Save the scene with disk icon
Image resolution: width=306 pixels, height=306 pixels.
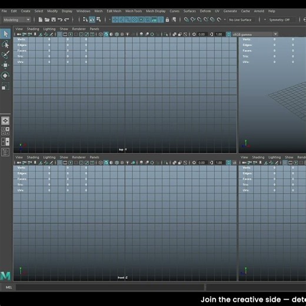[x=54, y=19]
